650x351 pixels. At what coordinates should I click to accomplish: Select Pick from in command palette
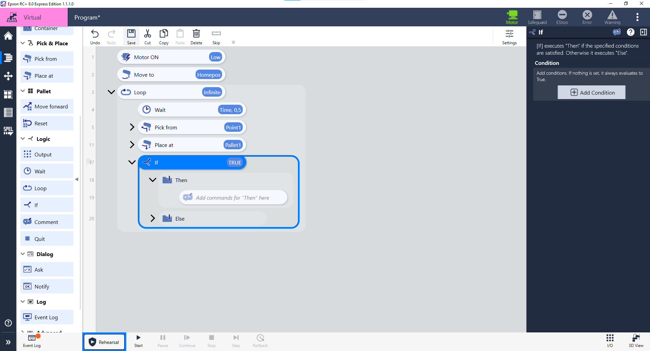pyautogui.click(x=47, y=59)
